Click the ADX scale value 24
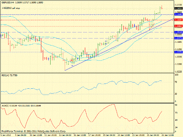 click(176, 127)
